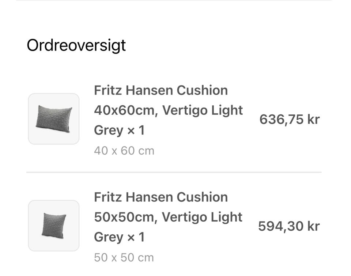Click the 594,30 kr price
The image size is (351, 276).
(x=289, y=226)
